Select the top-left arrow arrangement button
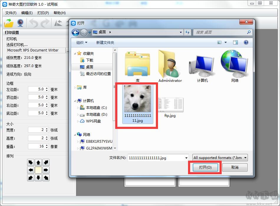 pos(31,162)
